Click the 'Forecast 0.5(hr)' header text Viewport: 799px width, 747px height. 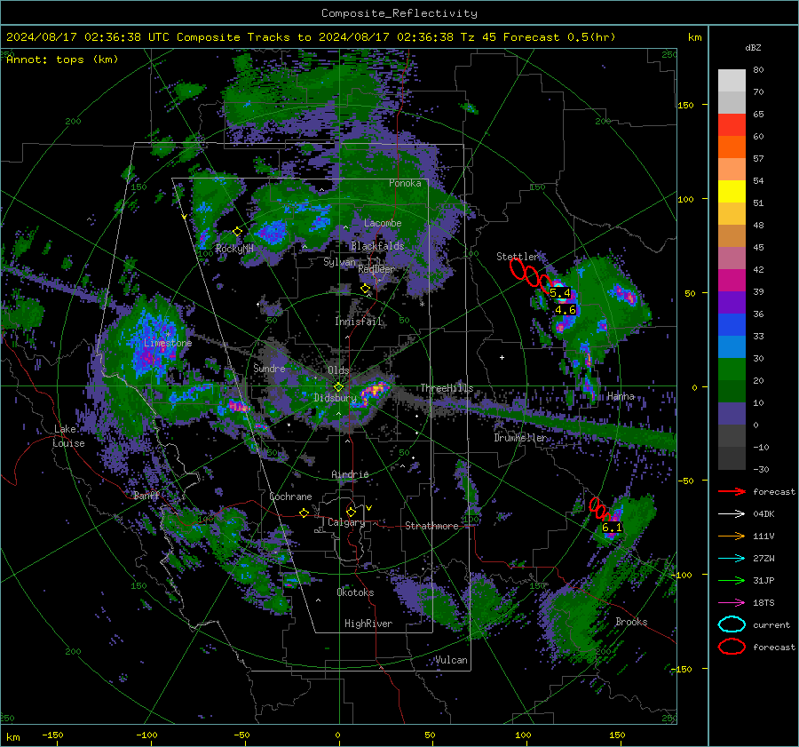pos(559,37)
